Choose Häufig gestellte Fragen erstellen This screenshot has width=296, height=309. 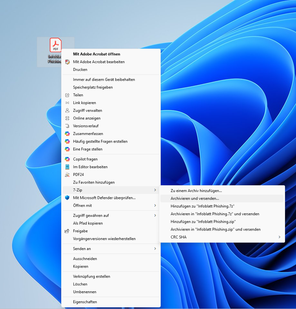coord(111,141)
